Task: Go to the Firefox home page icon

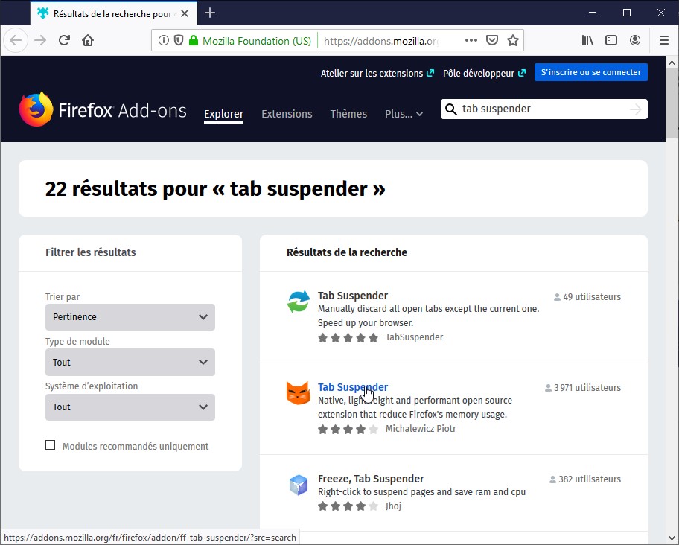Action: [x=88, y=40]
